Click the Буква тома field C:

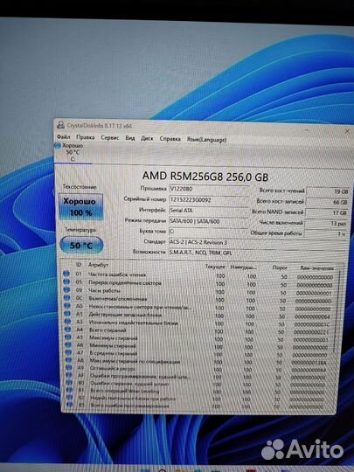208,232
